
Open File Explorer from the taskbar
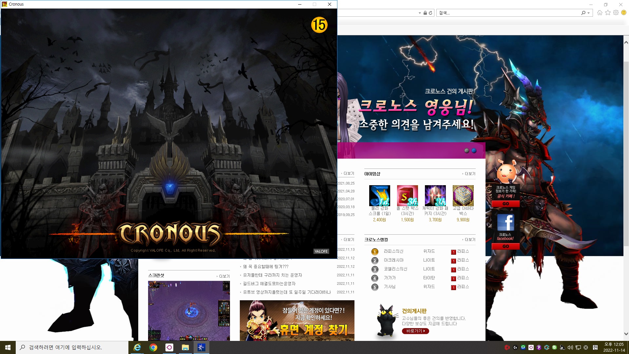[x=185, y=347]
